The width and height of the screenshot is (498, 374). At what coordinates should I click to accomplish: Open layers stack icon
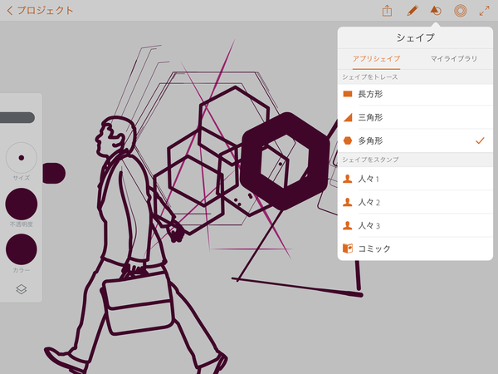tap(22, 289)
